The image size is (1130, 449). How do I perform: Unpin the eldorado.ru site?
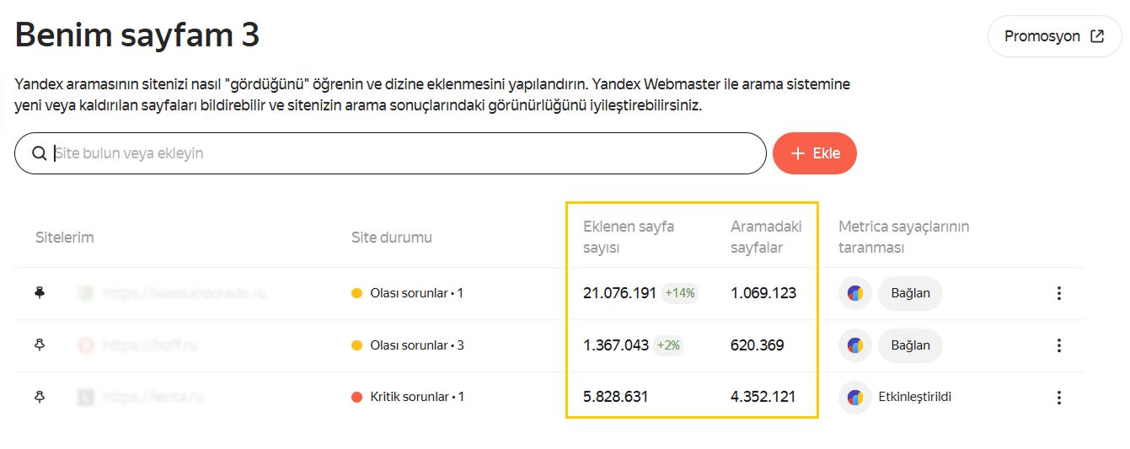pos(40,292)
